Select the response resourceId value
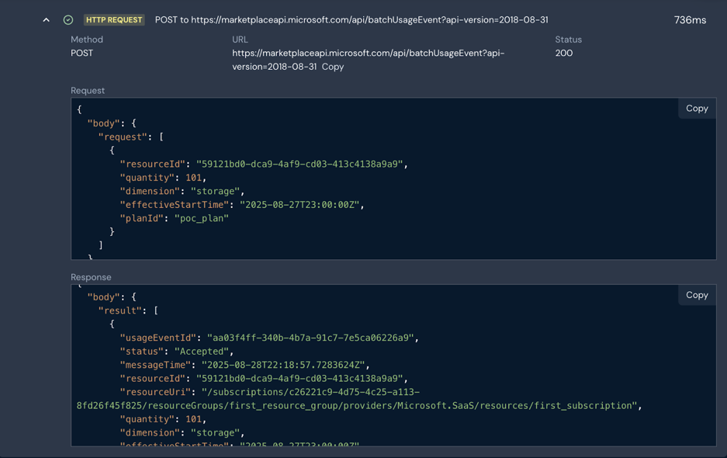This screenshot has width=727, height=458. (x=299, y=379)
